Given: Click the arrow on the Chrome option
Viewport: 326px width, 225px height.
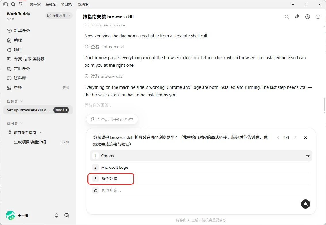Looking at the screenshot, I should 308,156.
